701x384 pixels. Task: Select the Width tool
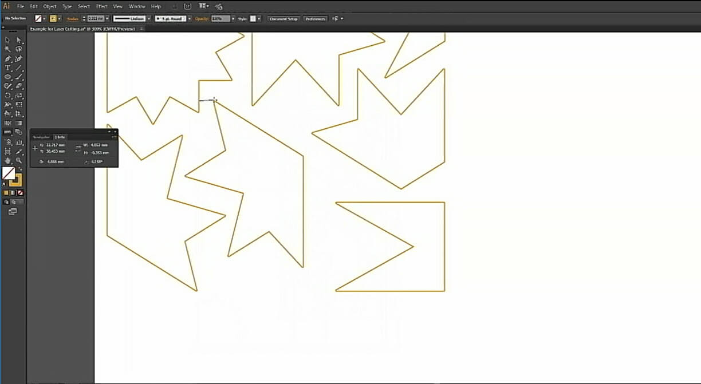pos(8,104)
